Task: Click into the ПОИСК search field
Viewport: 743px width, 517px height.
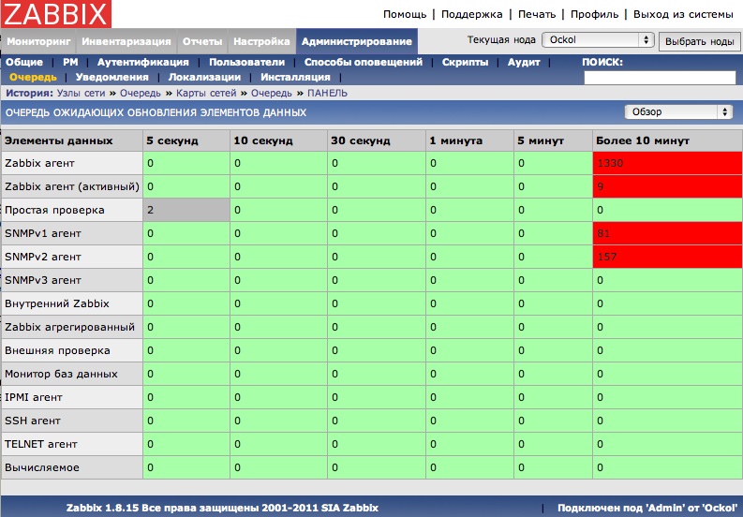Action: 659,78
